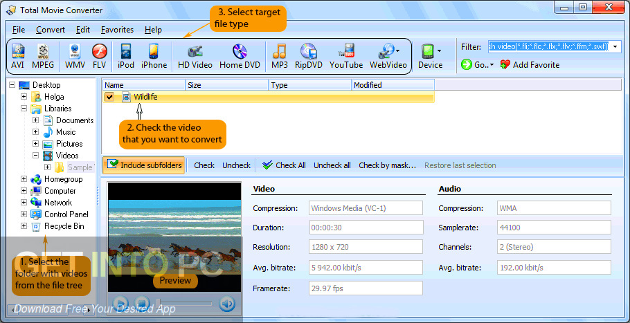Select Homegroup in file tree

tap(64, 179)
